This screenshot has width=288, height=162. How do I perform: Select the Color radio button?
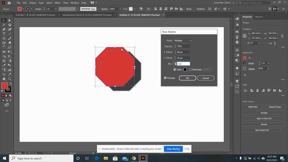(175, 70)
